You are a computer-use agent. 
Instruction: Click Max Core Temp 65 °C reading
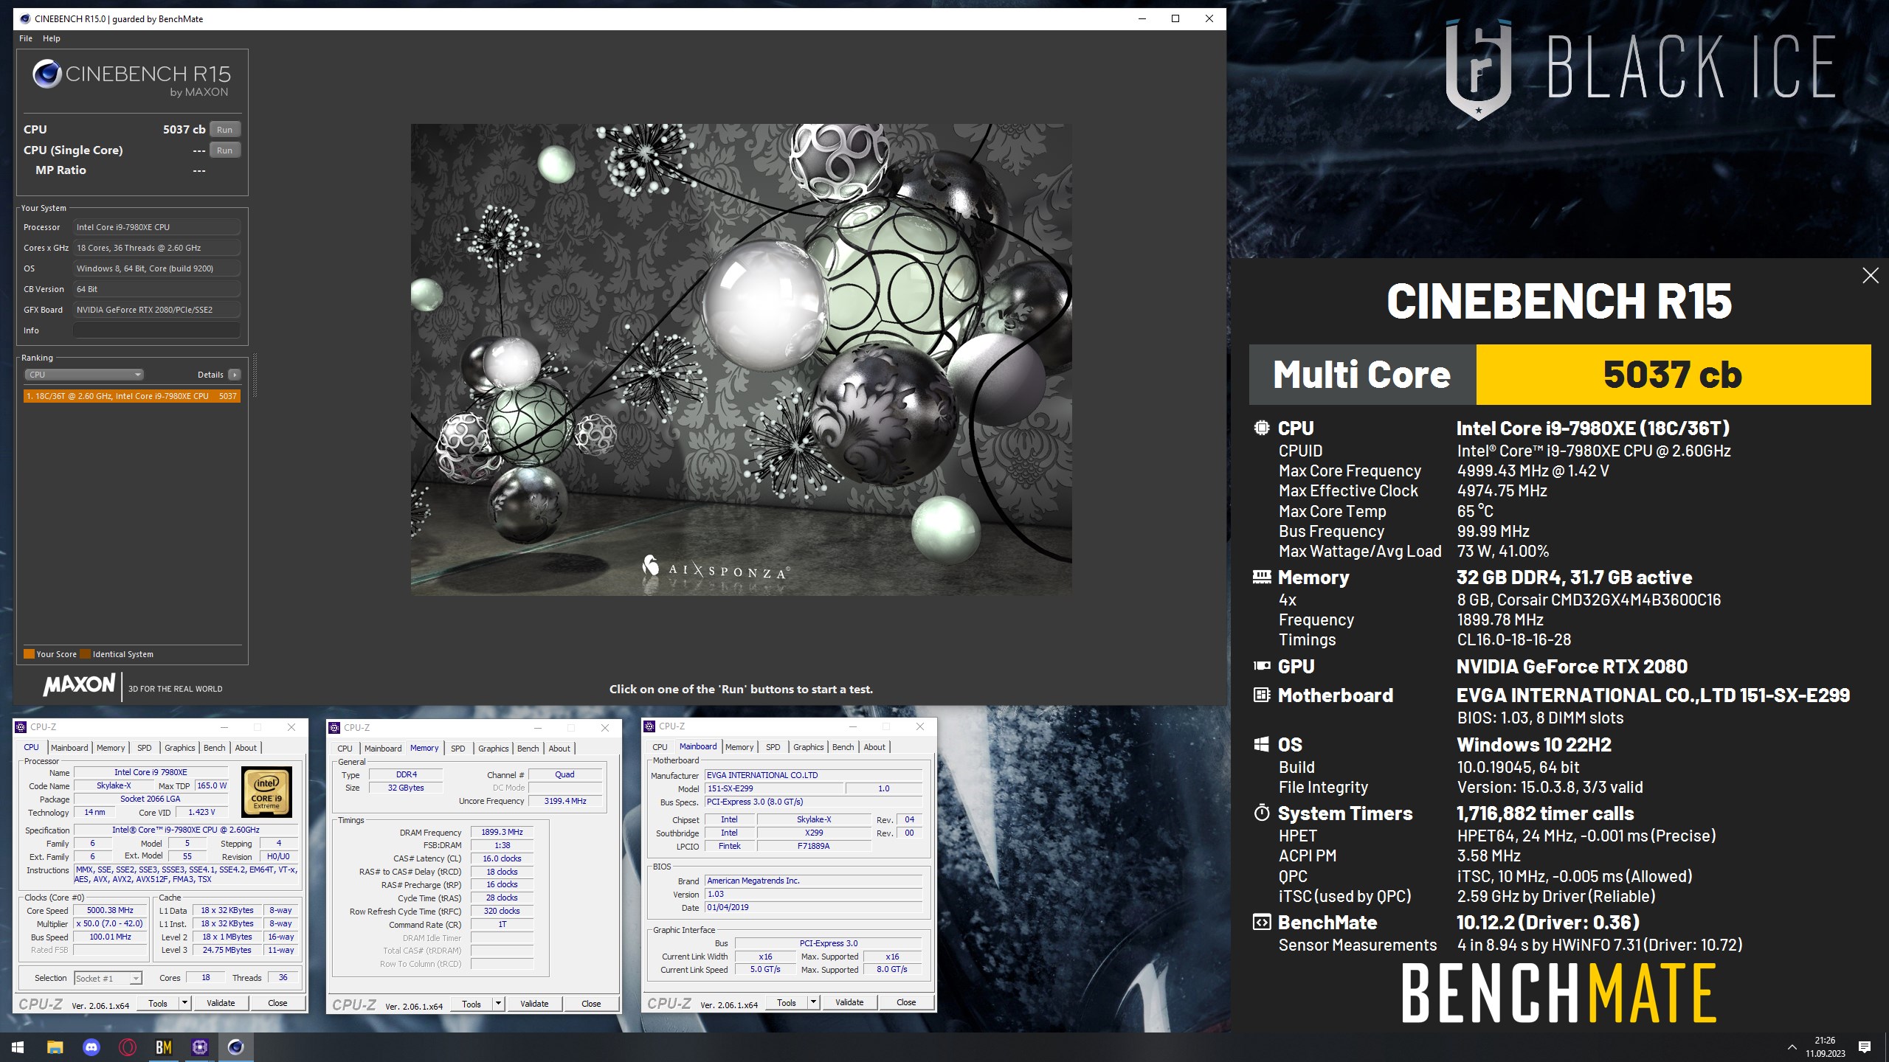tap(1475, 511)
